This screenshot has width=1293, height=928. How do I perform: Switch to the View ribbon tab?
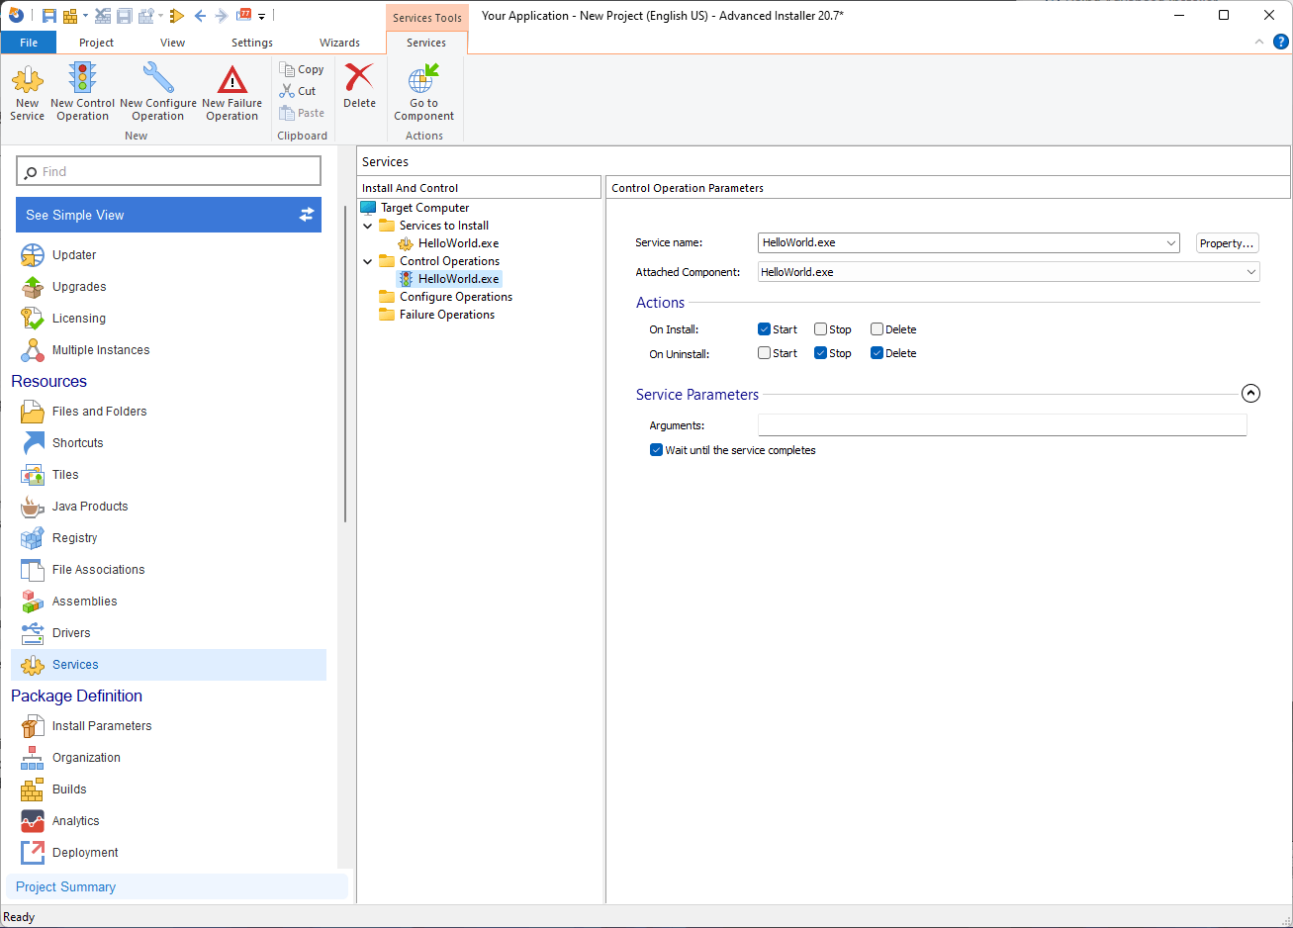coord(172,43)
